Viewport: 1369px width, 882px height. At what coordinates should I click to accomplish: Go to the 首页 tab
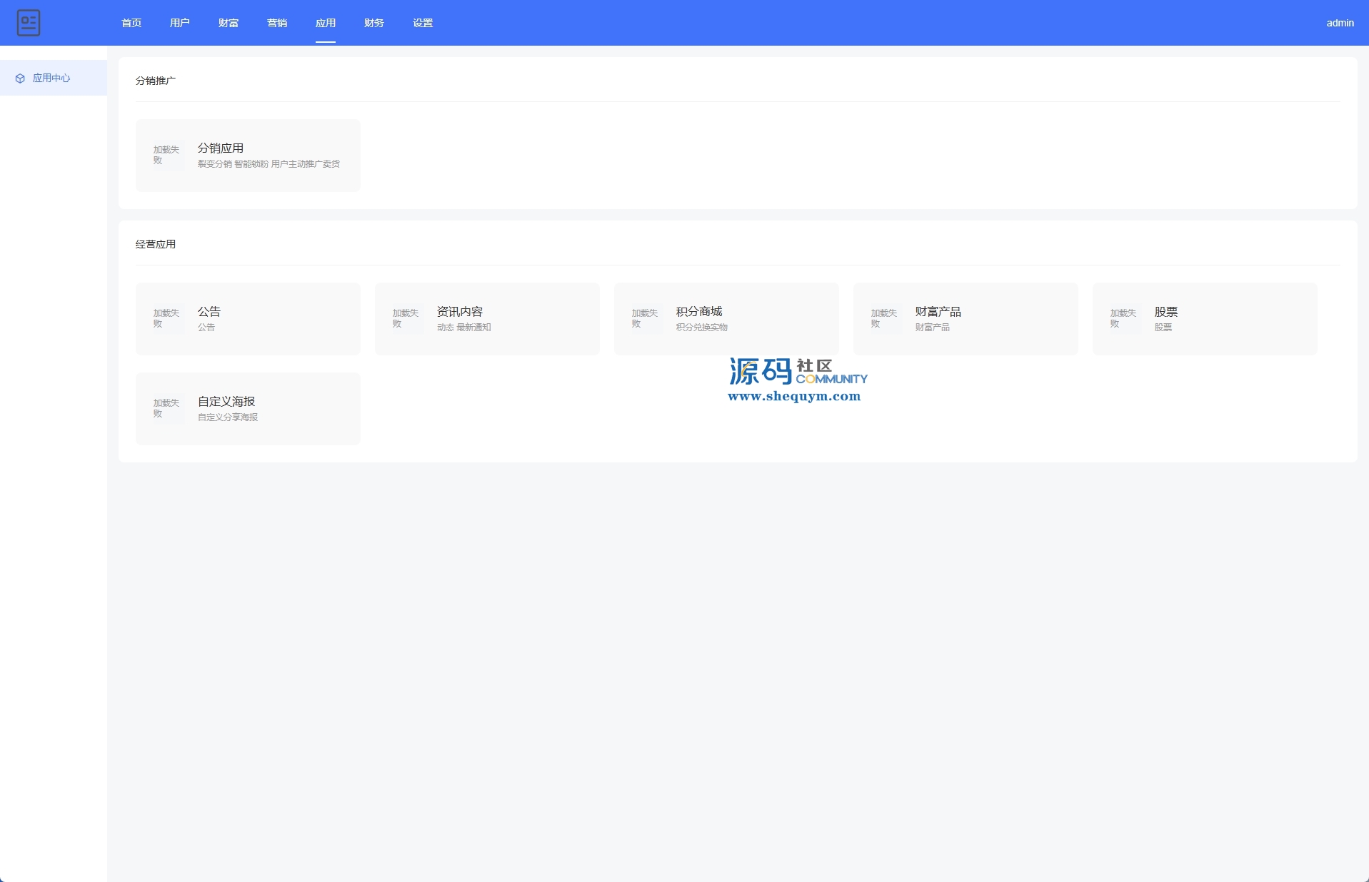click(131, 23)
